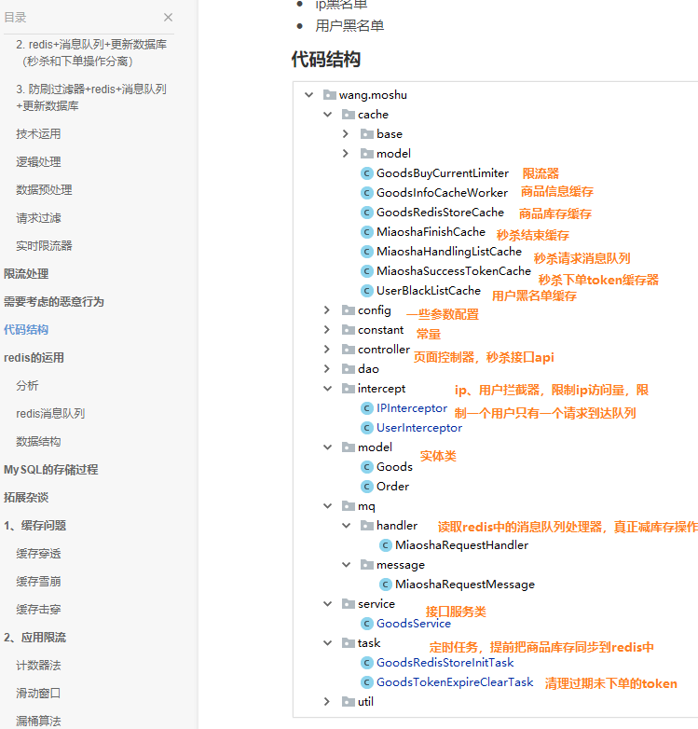The image size is (698, 729).
Task: Click the class icon beside GoodsRedisStoreInitTask
Action: [367, 663]
